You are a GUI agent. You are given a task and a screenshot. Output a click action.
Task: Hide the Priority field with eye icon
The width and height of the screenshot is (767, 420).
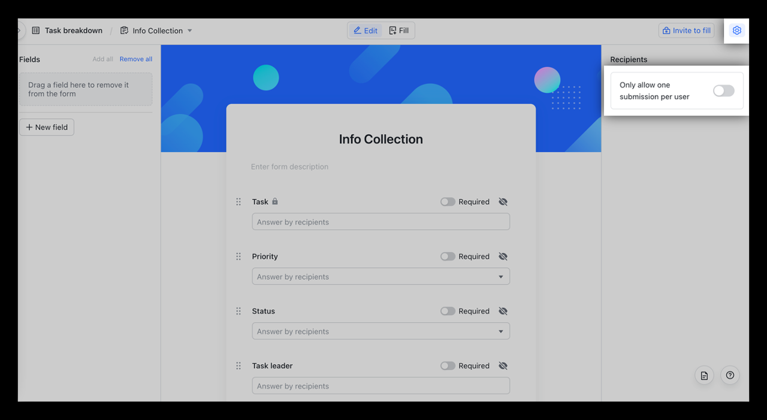503,256
